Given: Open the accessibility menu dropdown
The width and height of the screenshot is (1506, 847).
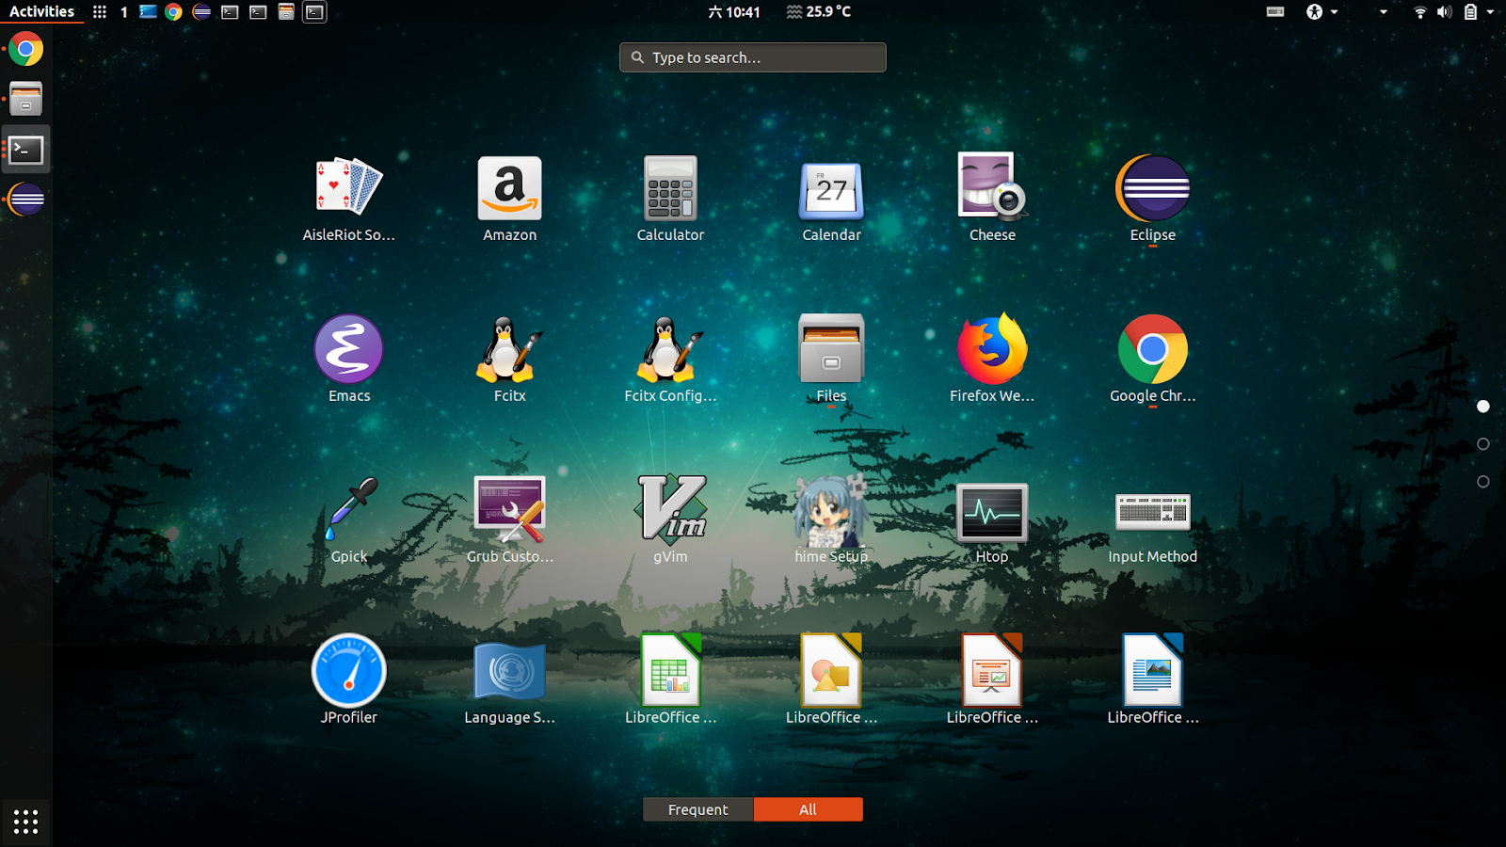Looking at the screenshot, I should [x=1322, y=12].
